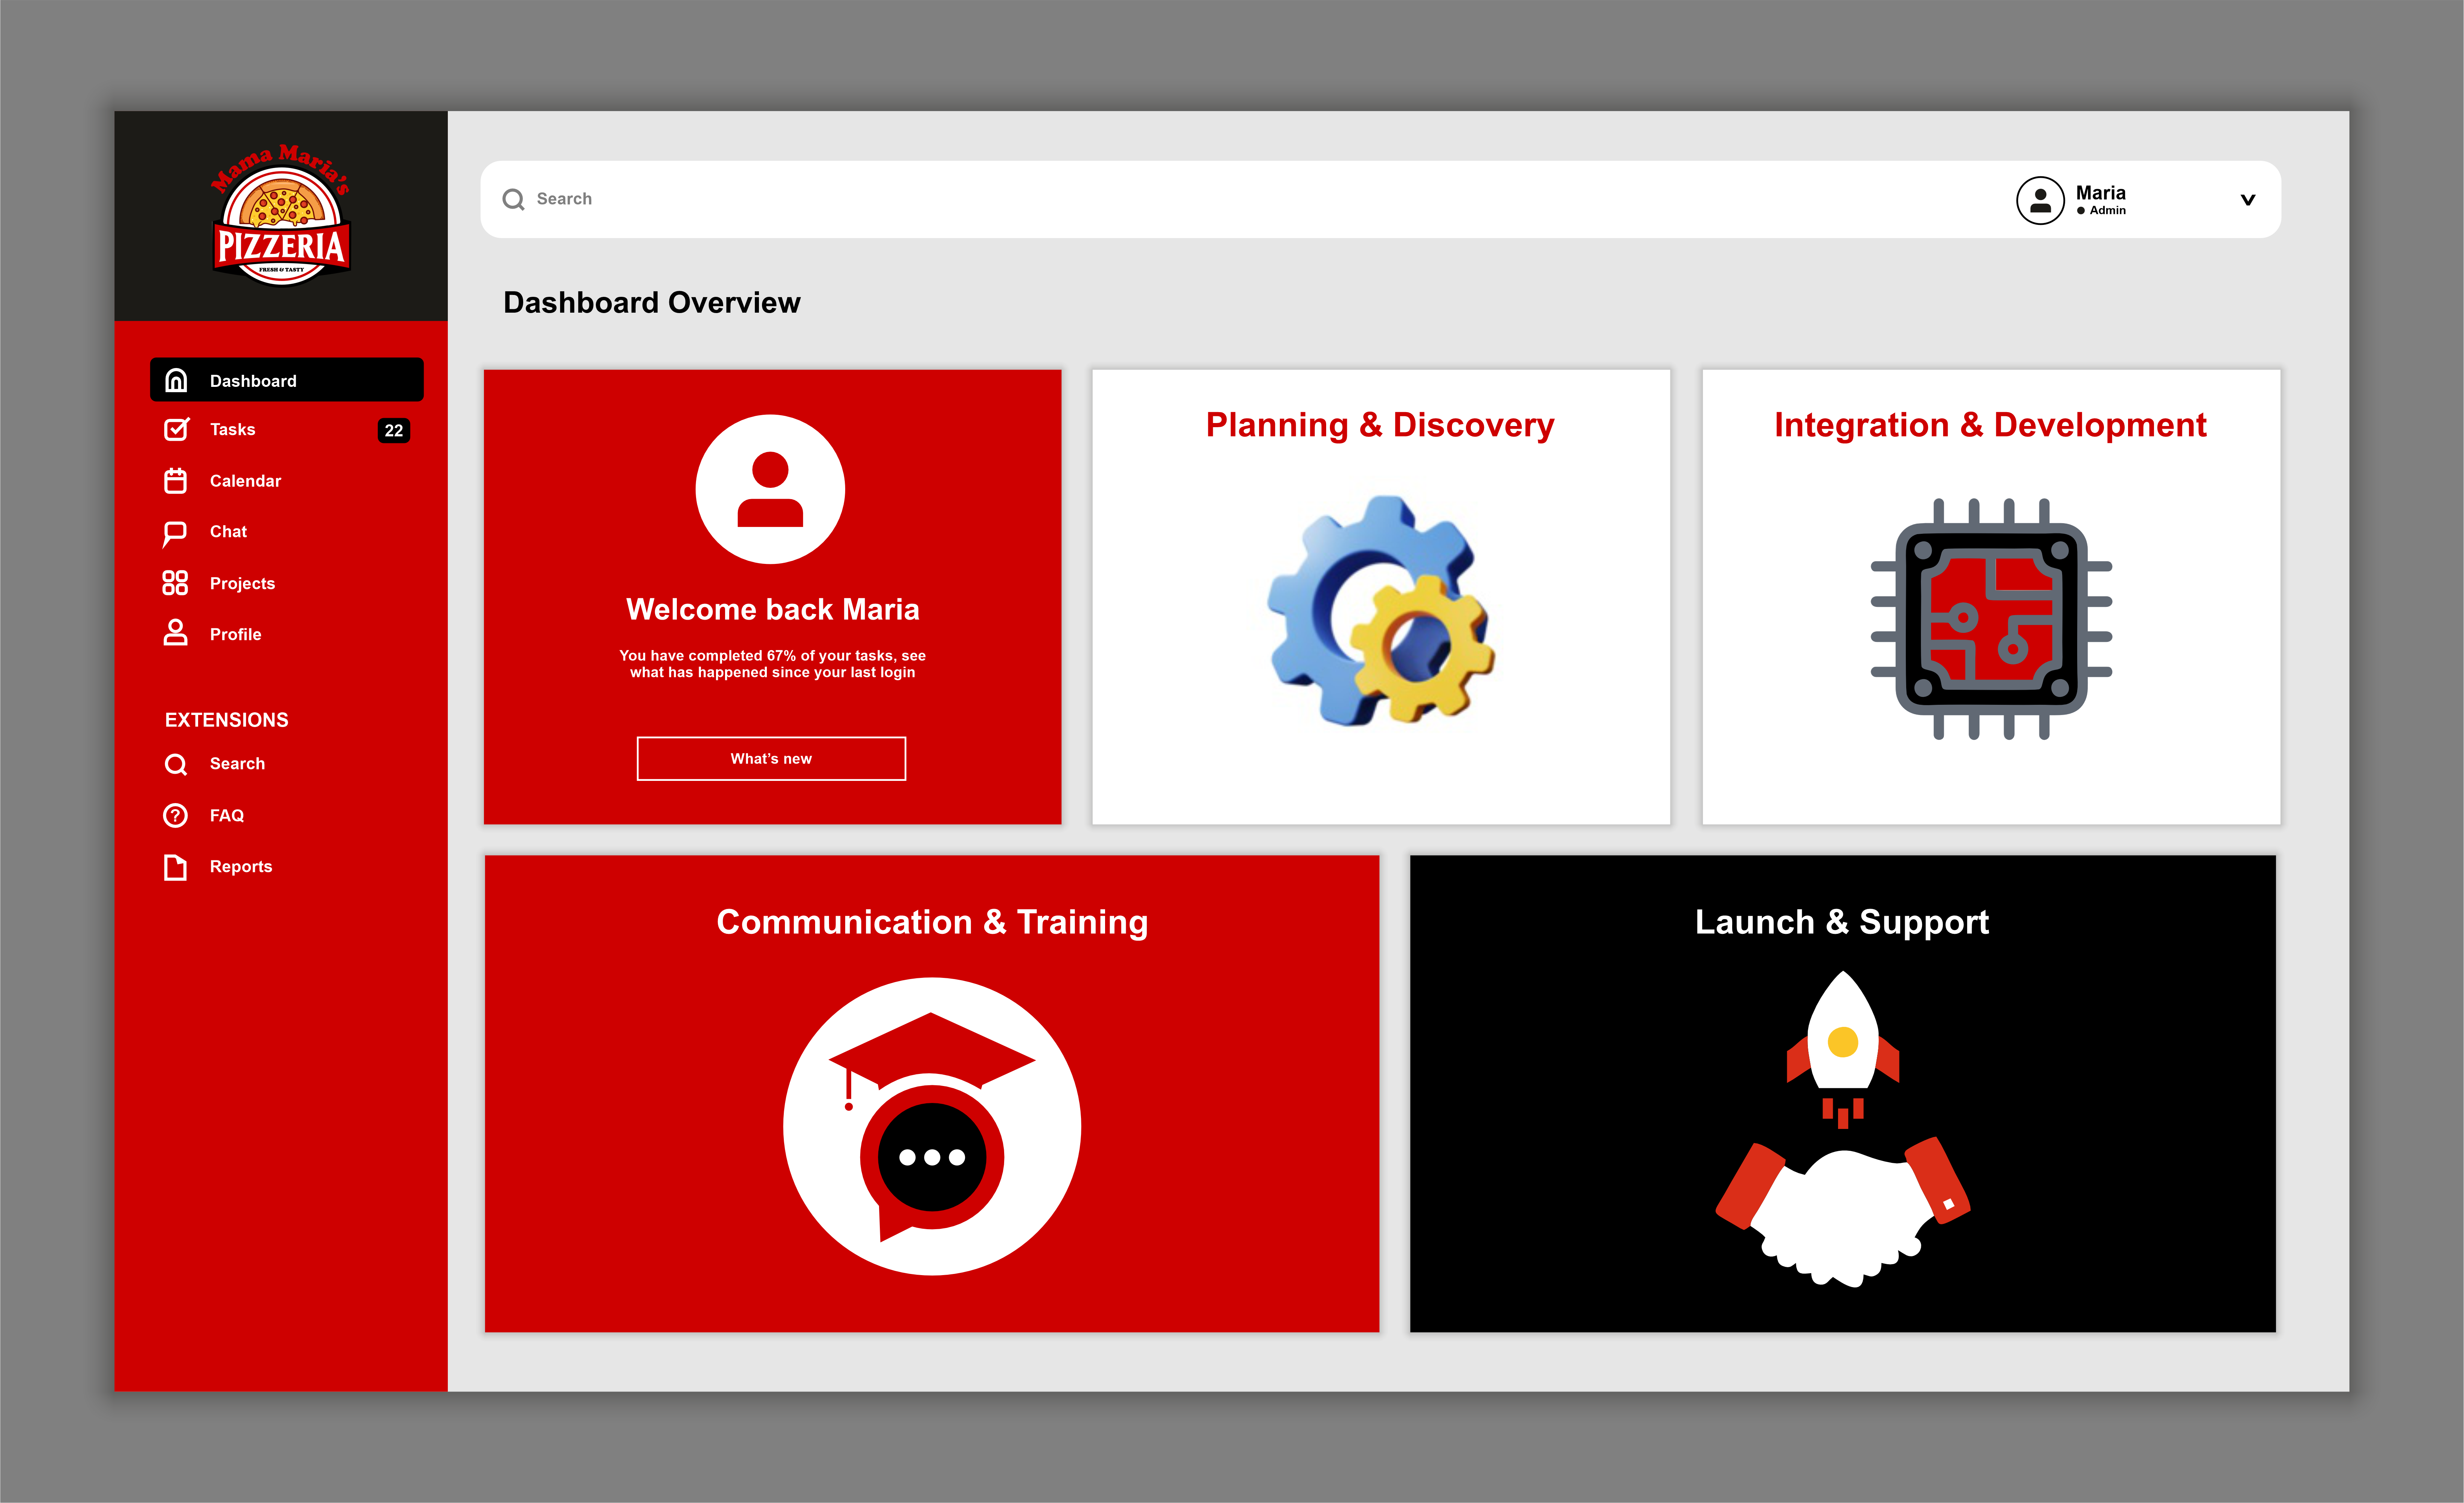Open the Projects menu item
The height and width of the screenshot is (1503, 2464).
click(x=287, y=583)
